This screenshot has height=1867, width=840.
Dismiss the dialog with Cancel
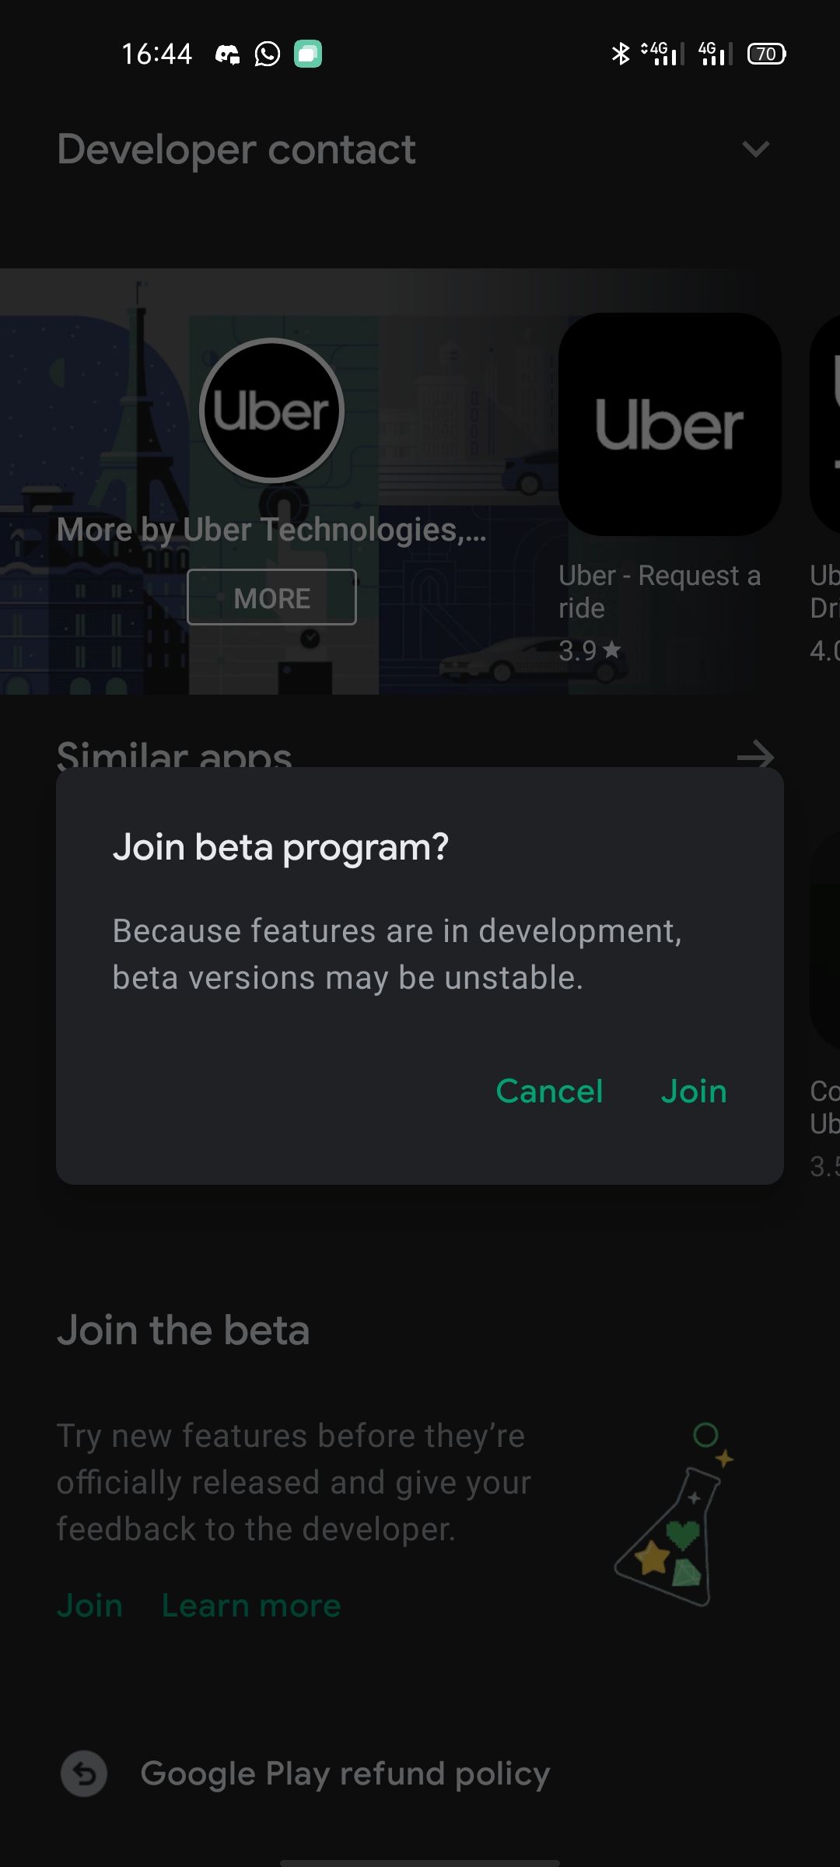[549, 1091]
